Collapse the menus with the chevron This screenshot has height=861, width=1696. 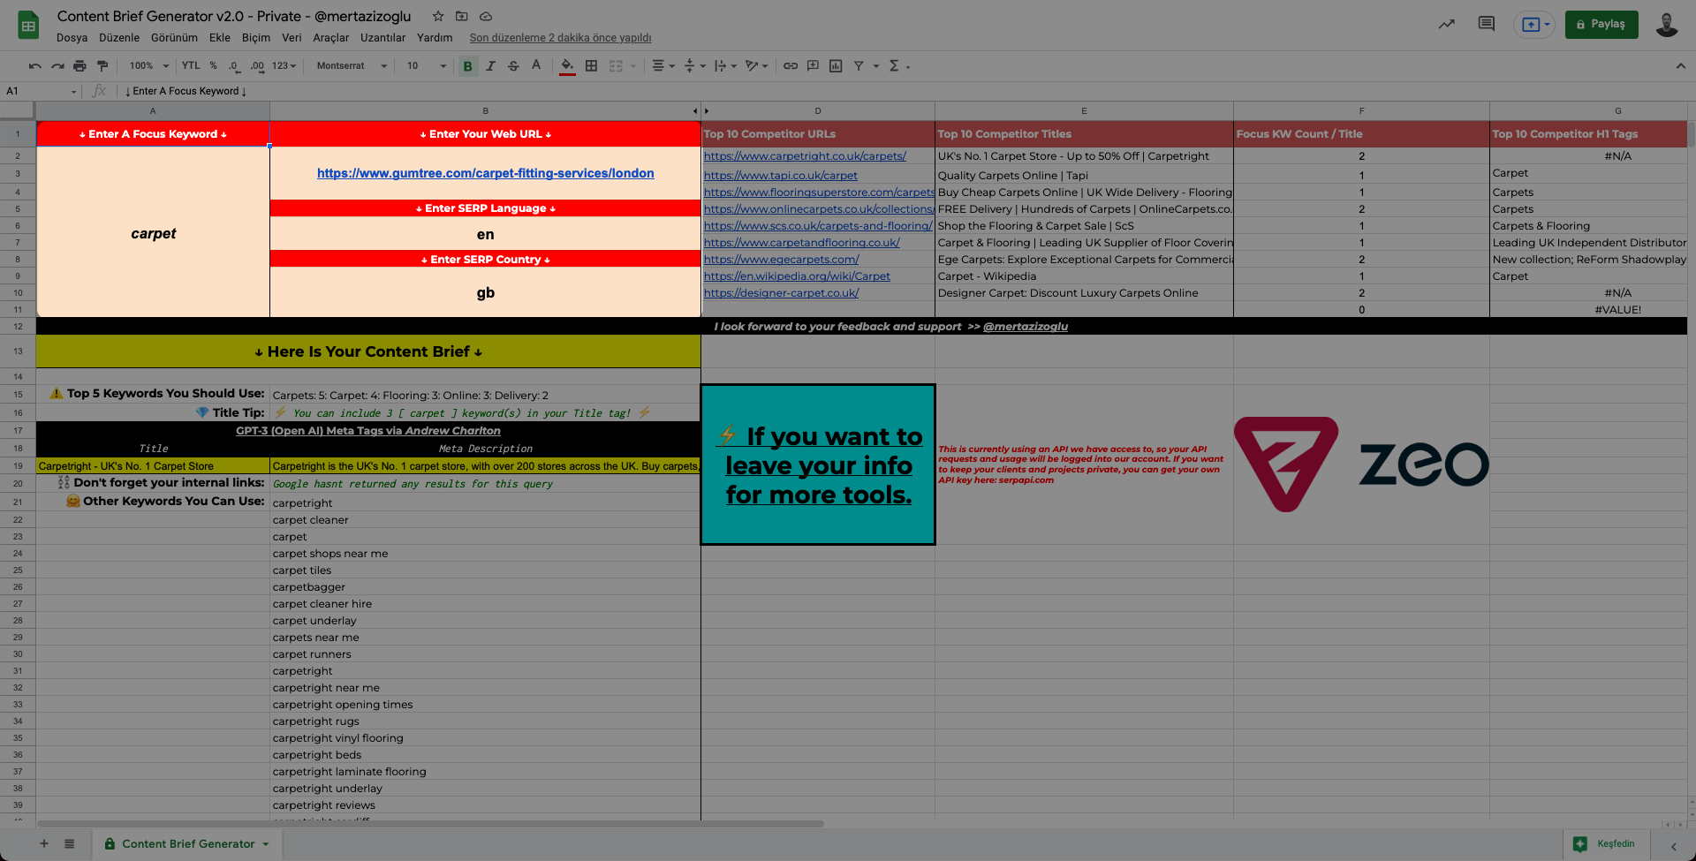pos(1680,66)
